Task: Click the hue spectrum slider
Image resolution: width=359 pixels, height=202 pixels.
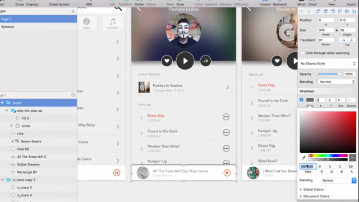Action: coord(328,156)
